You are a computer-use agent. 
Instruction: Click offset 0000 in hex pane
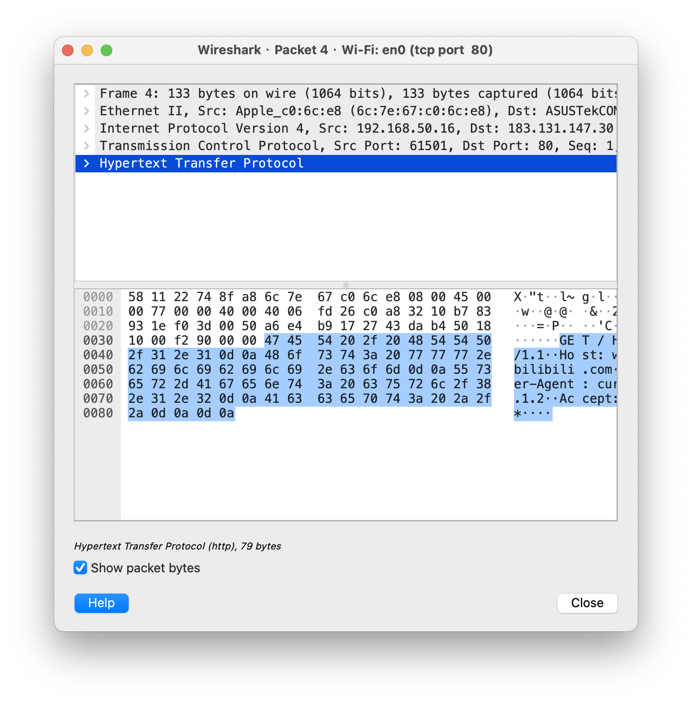pyautogui.click(x=98, y=297)
